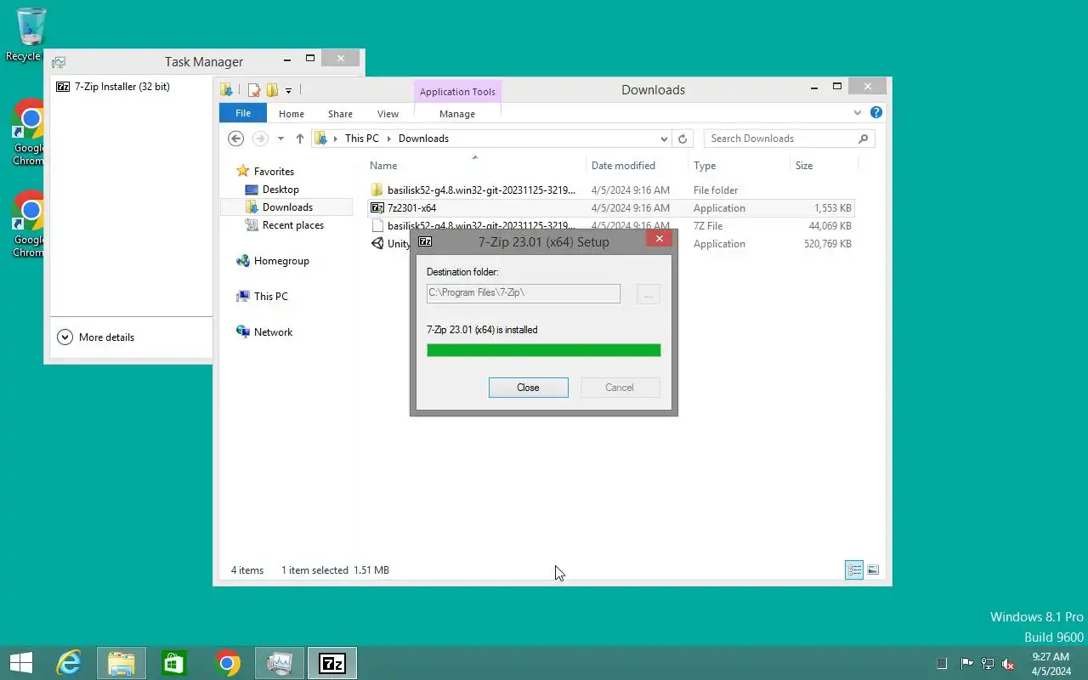Click the disabled Cancel button in 7-Zip Setup
Viewport: 1088px width, 680px height.
620,388
